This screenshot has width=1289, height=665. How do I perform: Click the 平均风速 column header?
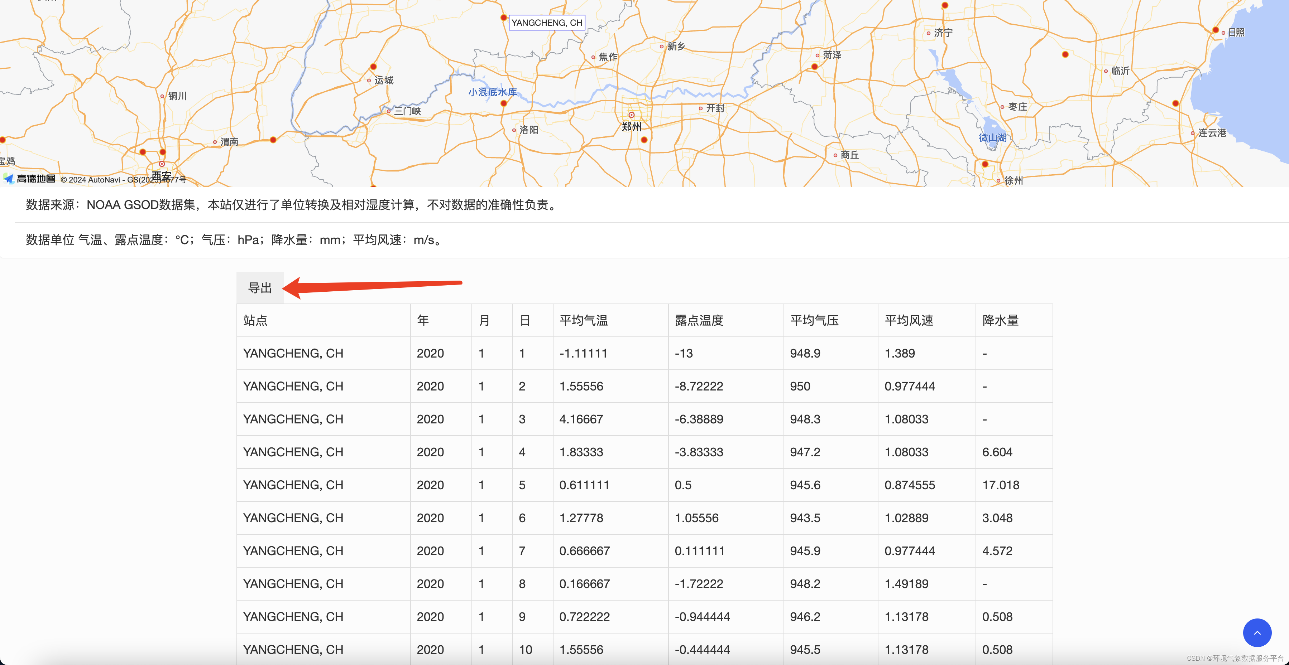tap(909, 320)
